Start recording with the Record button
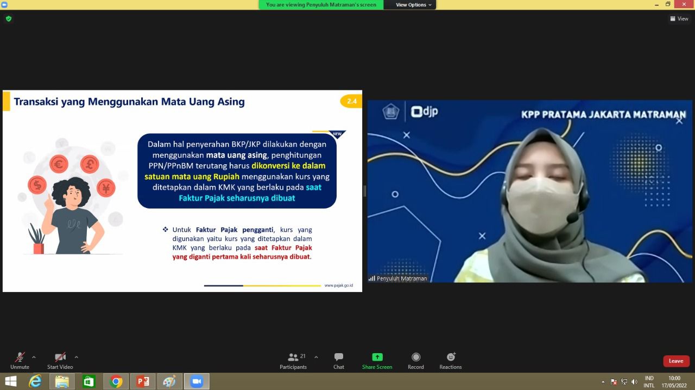695x390 pixels. (x=416, y=360)
